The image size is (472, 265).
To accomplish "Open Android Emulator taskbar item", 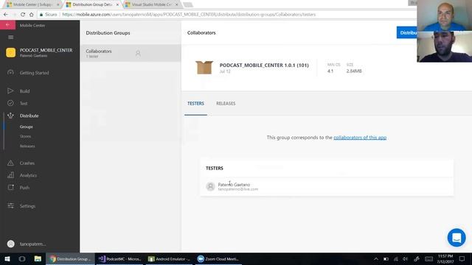I will [x=169, y=258].
